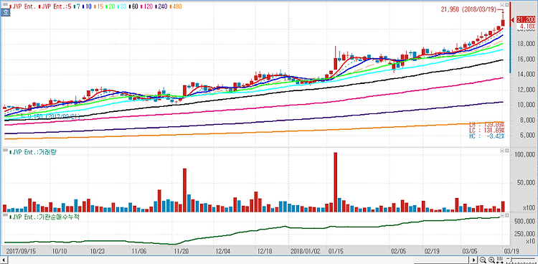Click the 03/05 date axis label
The height and width of the screenshot is (264, 538).
tap(471, 250)
